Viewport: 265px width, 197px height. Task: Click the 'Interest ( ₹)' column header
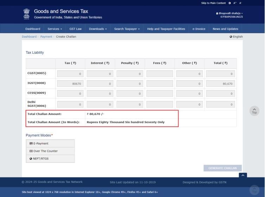100,63
